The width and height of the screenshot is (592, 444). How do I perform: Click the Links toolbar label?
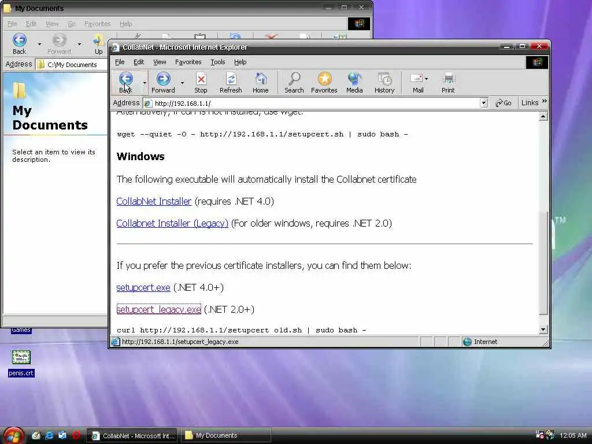530,103
